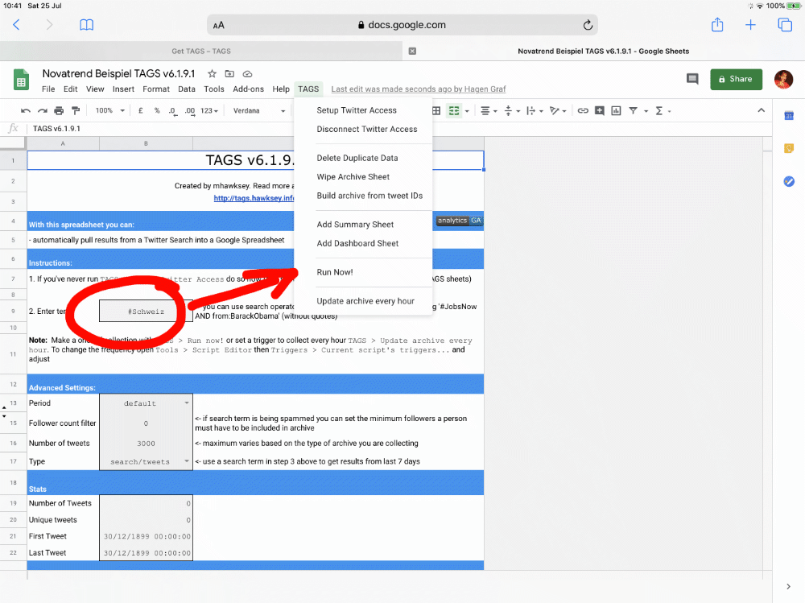Open the Add-ons menu
This screenshot has width=805, height=603.
tap(248, 89)
